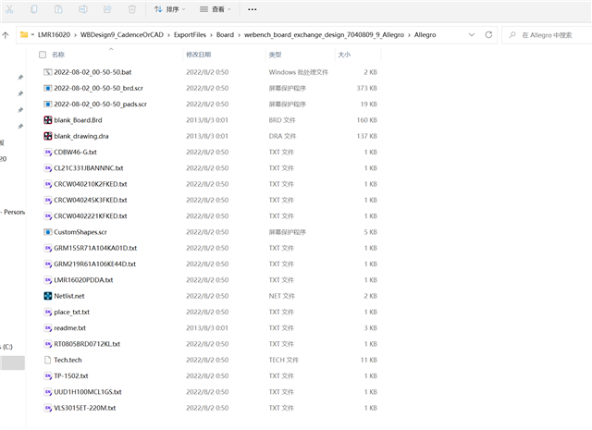Screen dimensions: 592x430
Task: Sort by 名称 column header
Action: [x=58, y=55]
